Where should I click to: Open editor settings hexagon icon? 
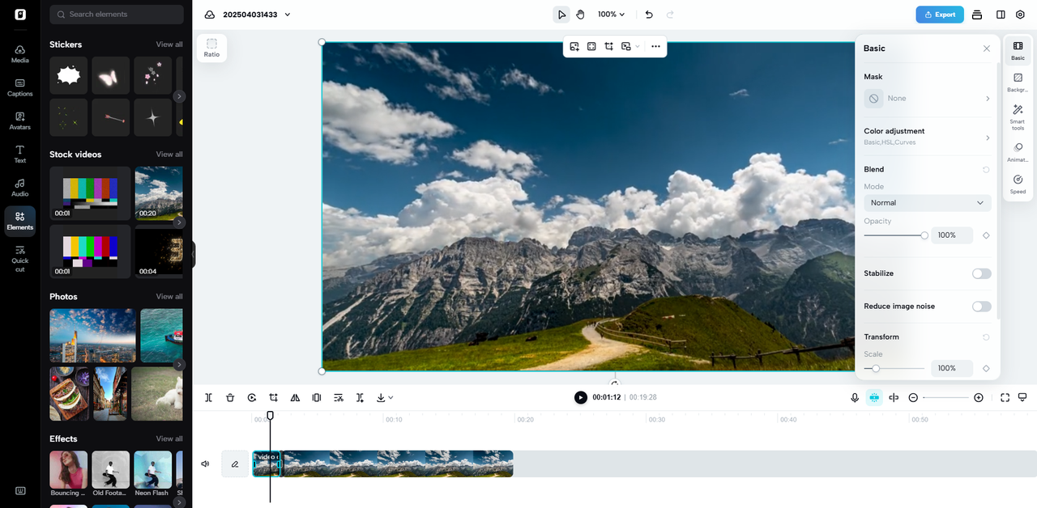pos(1020,15)
